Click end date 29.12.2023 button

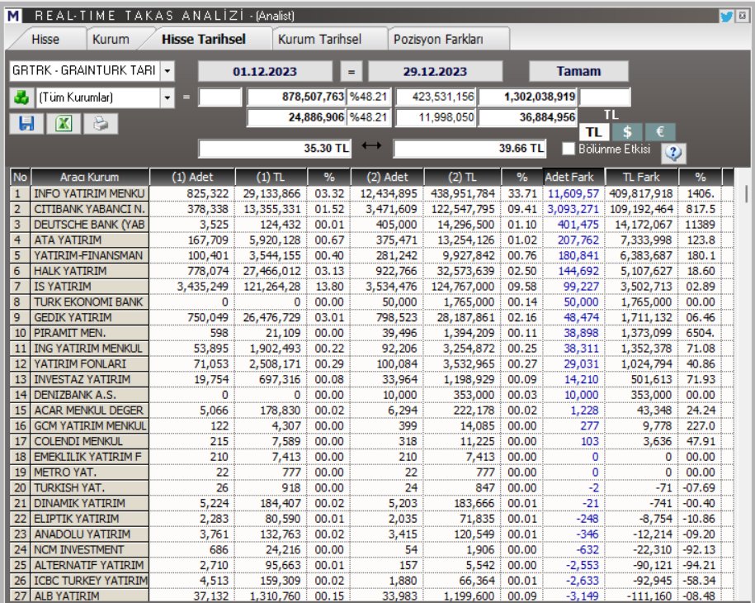click(436, 71)
